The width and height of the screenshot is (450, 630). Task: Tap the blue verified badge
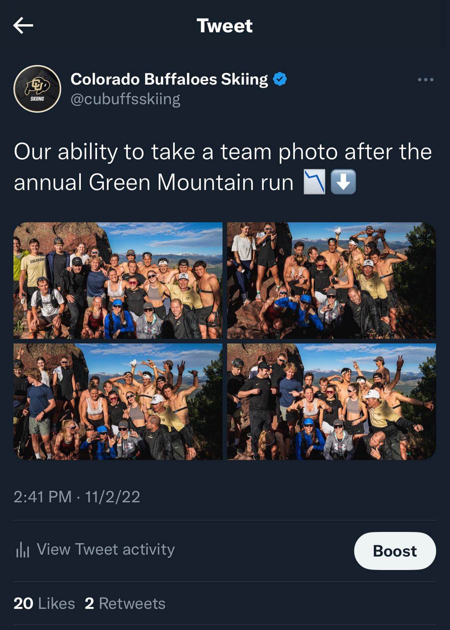click(x=280, y=79)
